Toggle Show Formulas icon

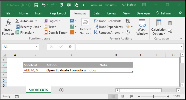pyautogui.click(x=128, y=21)
